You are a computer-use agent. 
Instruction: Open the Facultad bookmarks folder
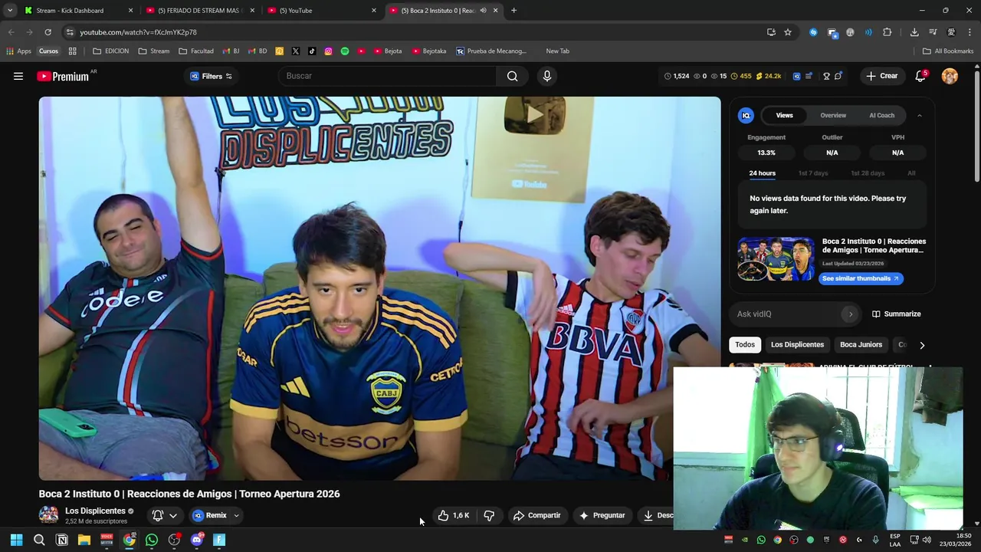coord(196,51)
